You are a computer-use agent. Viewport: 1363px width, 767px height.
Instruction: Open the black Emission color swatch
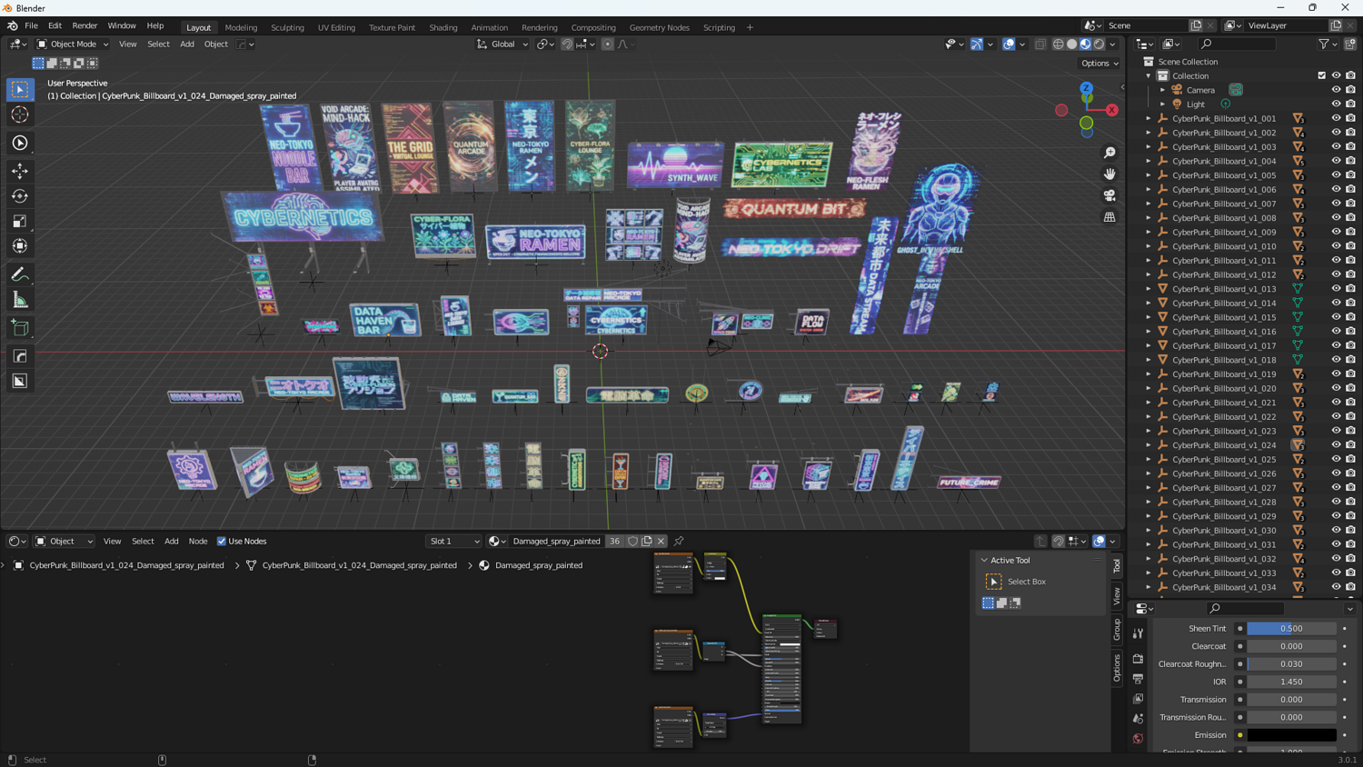(1291, 735)
